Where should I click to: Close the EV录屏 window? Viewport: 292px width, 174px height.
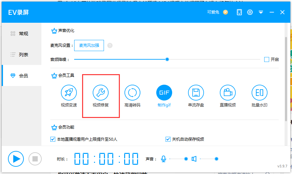(x=282, y=12)
